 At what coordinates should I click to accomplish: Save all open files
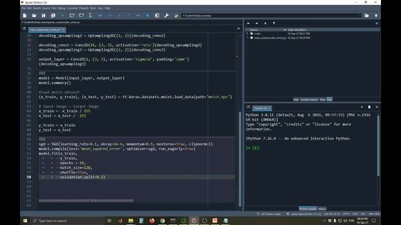[53, 16]
